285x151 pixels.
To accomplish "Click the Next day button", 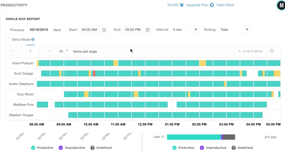I will (57, 30).
